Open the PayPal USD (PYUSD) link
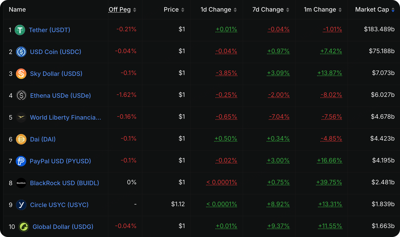This screenshot has width=400, height=237. tap(60, 161)
